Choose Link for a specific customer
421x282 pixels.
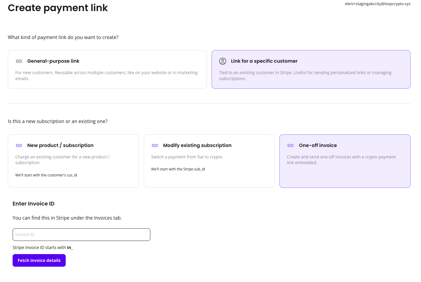coord(264,61)
